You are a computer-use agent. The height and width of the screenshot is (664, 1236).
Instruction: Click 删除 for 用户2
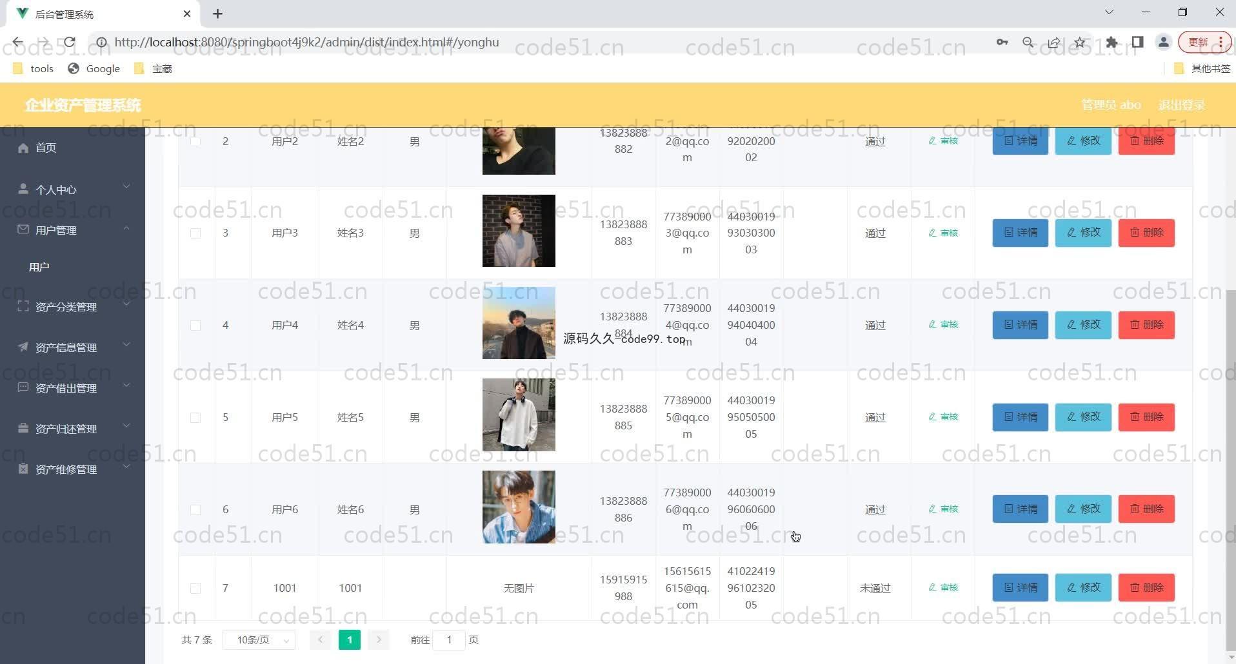[x=1146, y=141]
